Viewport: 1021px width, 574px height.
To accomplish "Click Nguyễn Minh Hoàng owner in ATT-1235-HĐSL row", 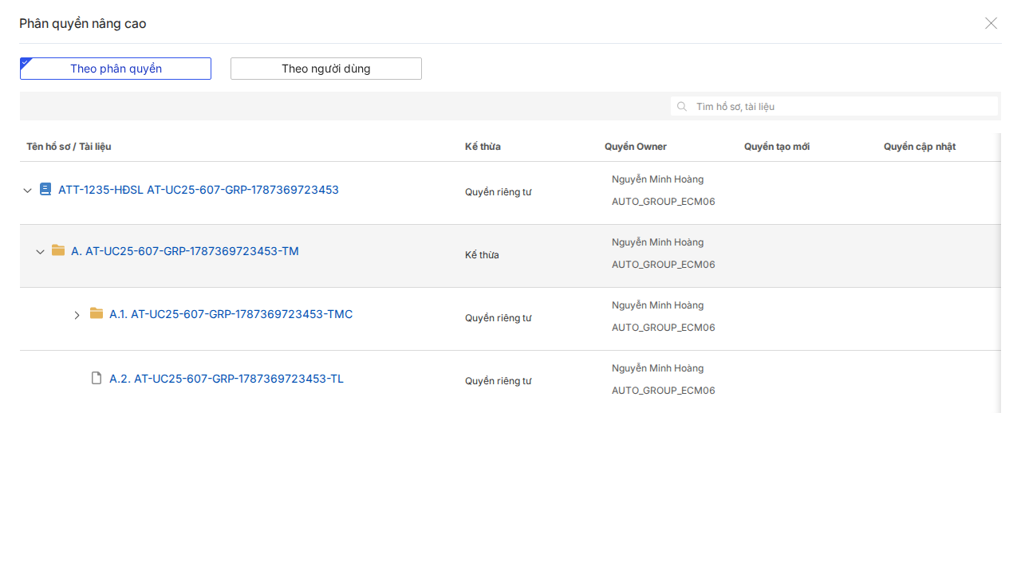I will pyautogui.click(x=658, y=179).
